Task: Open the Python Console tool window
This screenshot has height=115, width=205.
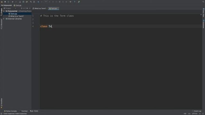Action: [10, 111]
